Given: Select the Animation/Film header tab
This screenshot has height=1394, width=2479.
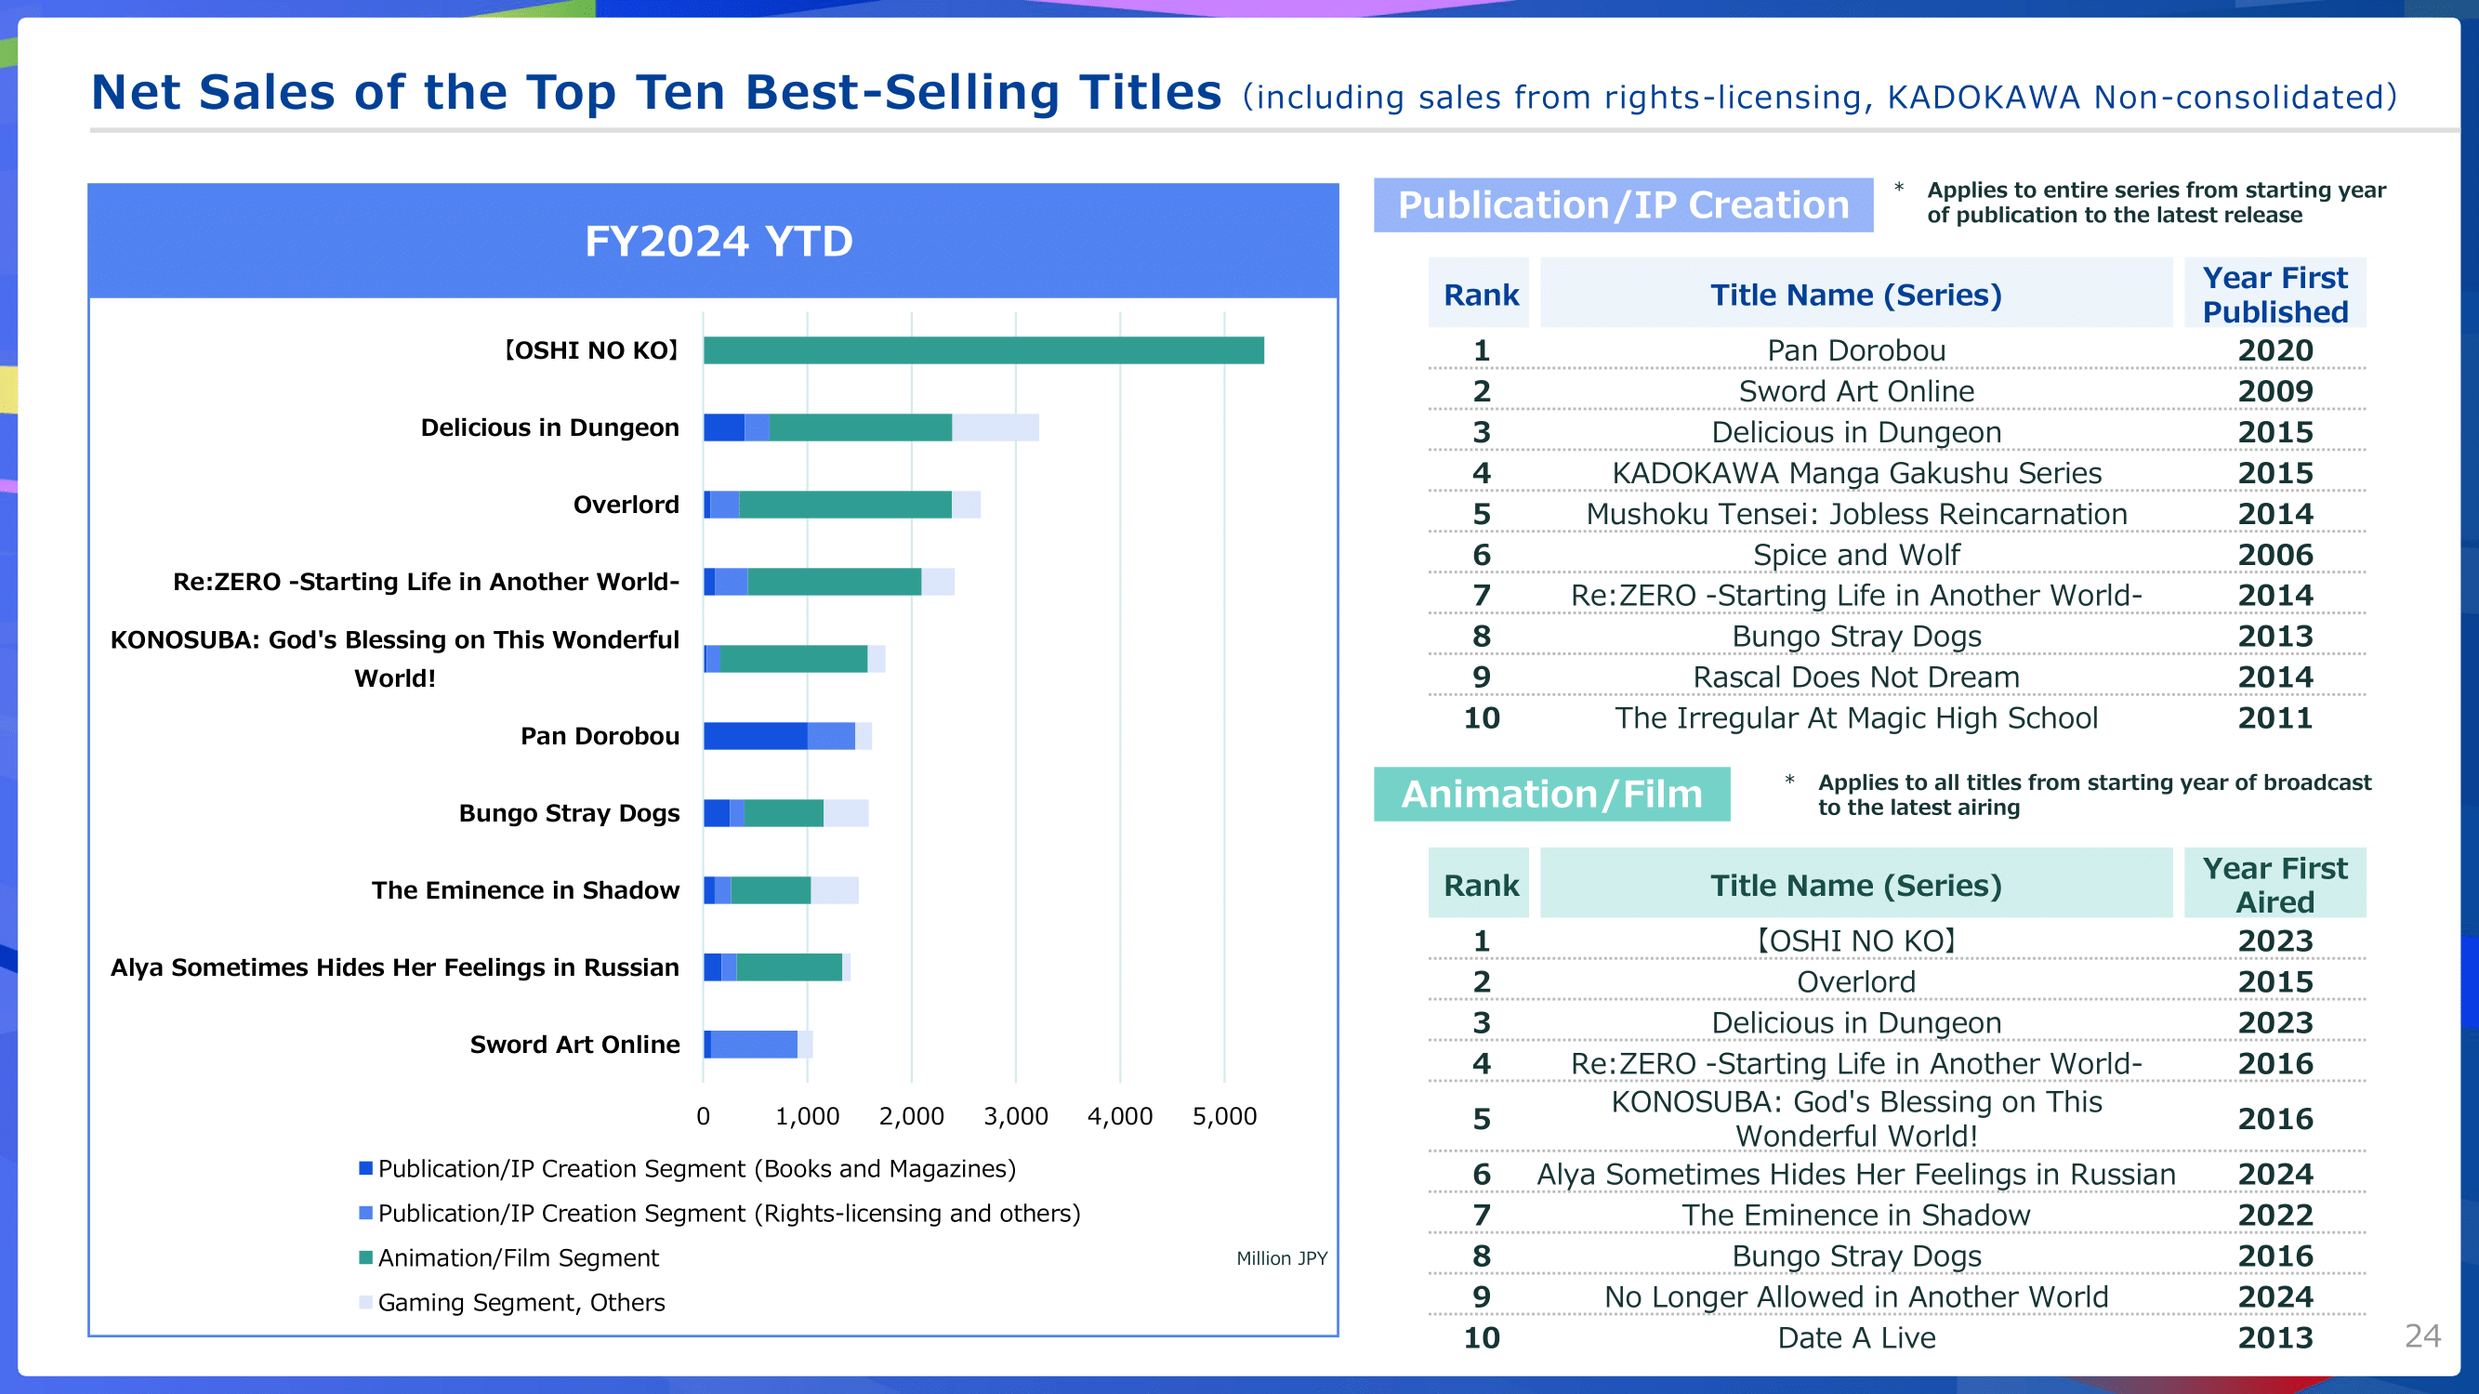Looking at the screenshot, I should 1551,794.
